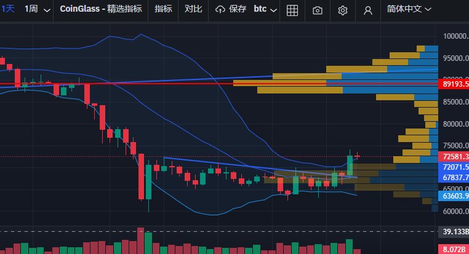The width and height of the screenshot is (469, 254).
Task: Open CoinGlass 精选指标 menu
Action: coord(101,9)
